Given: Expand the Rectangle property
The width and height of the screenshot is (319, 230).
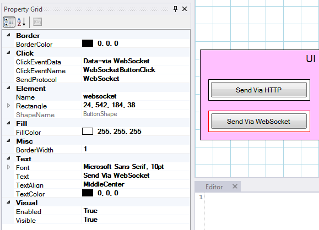Looking at the screenshot, I should [8, 106].
